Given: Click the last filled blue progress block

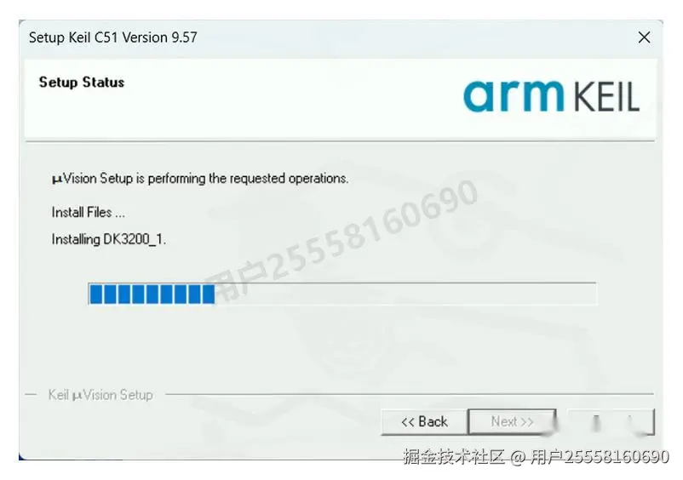Looking at the screenshot, I should (x=208, y=294).
